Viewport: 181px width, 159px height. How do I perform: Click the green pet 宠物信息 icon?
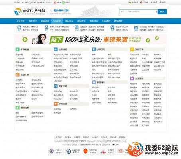18,108
